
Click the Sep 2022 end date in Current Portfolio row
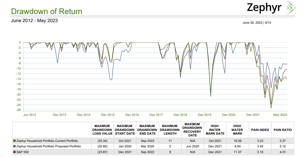pos(147,141)
